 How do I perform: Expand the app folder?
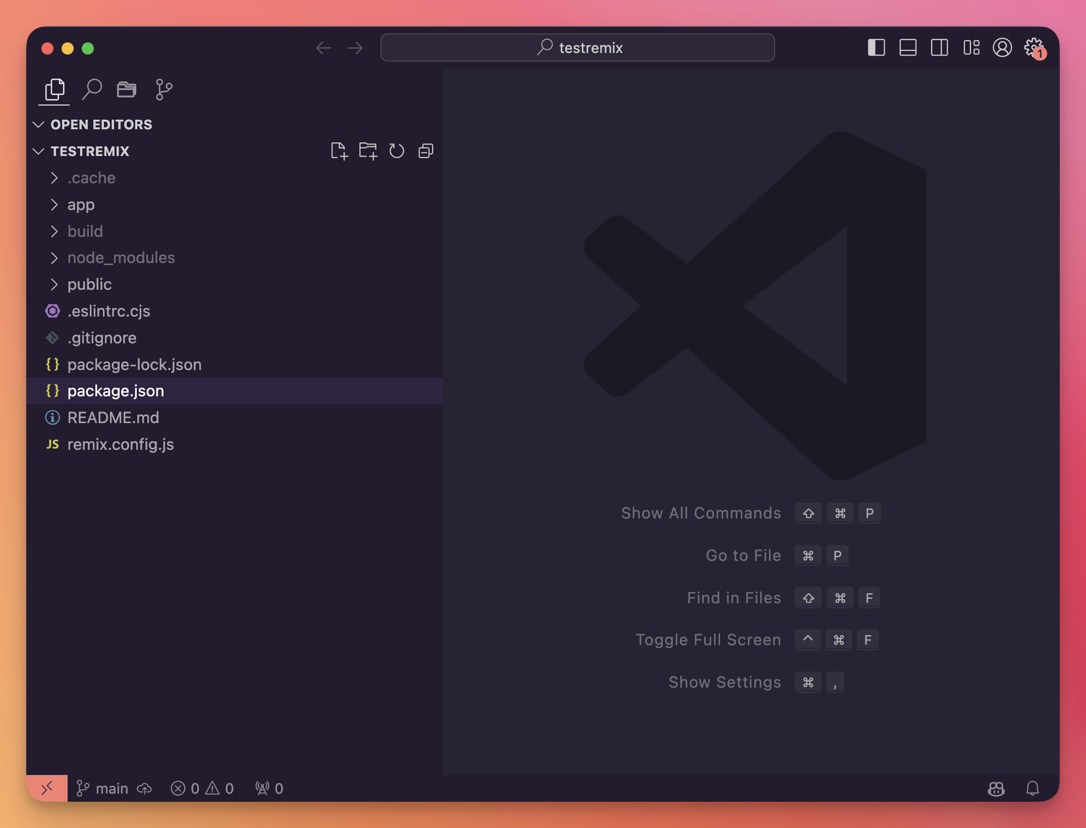pos(81,204)
